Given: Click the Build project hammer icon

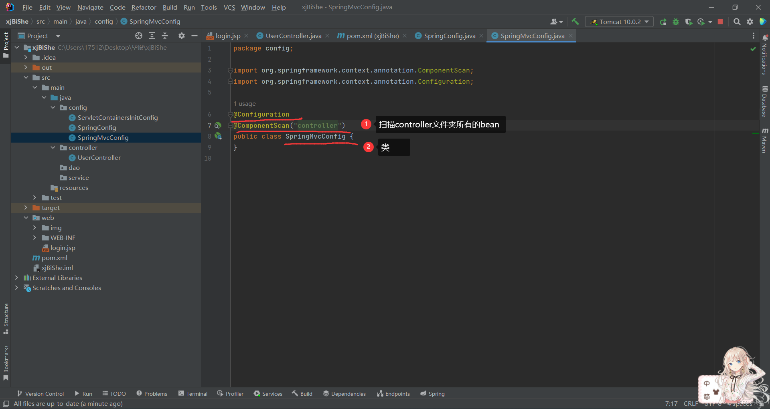Looking at the screenshot, I should (x=575, y=22).
